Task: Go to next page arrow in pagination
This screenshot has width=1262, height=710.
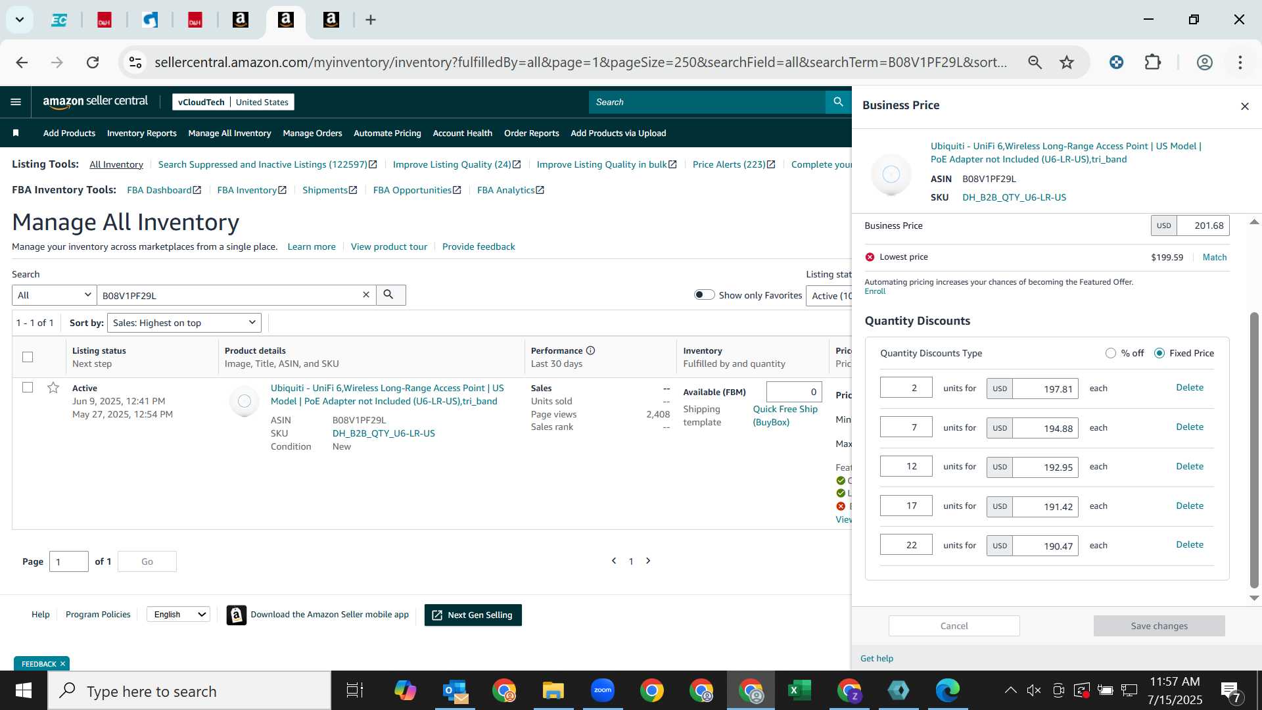Action: click(648, 561)
